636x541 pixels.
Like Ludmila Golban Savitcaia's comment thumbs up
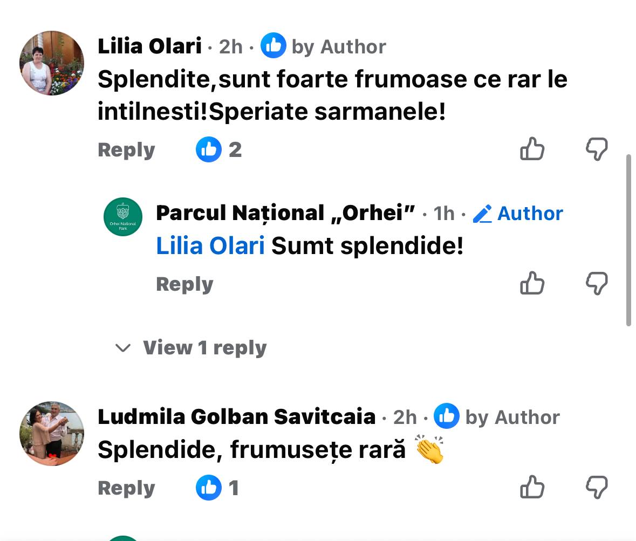(x=532, y=487)
